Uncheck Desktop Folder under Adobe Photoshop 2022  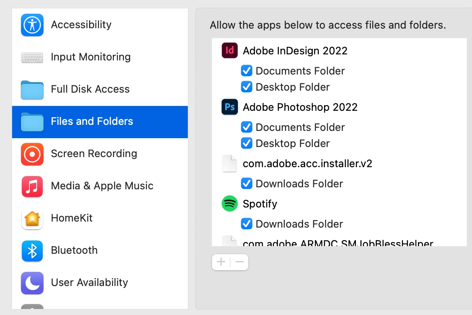pyautogui.click(x=247, y=143)
